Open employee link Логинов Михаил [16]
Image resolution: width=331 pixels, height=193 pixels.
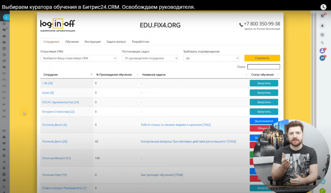click(x=56, y=158)
